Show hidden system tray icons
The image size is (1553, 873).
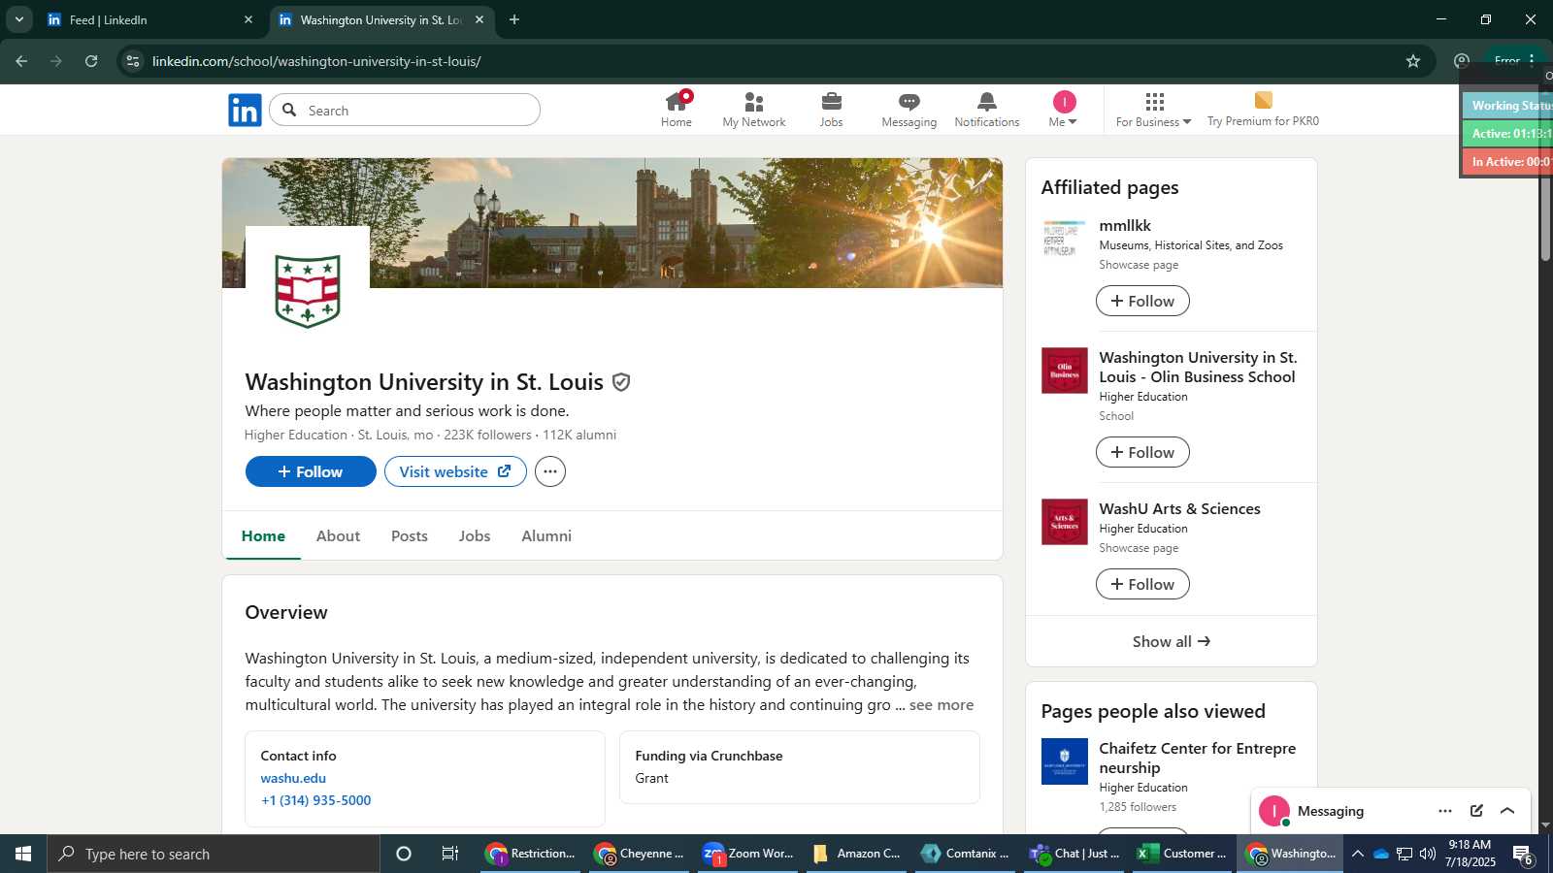tap(1358, 854)
